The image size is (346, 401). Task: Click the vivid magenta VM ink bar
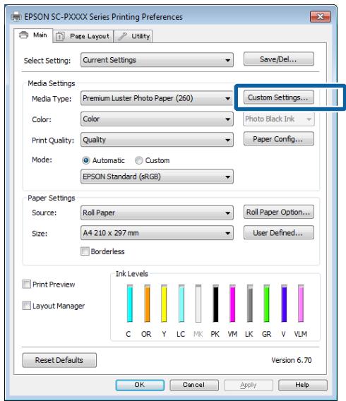coord(232,304)
